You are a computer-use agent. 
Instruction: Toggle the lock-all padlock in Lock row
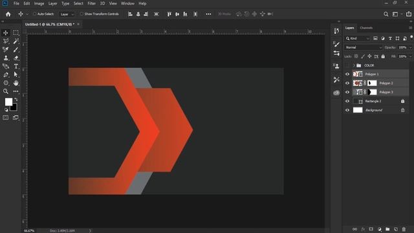(383, 56)
